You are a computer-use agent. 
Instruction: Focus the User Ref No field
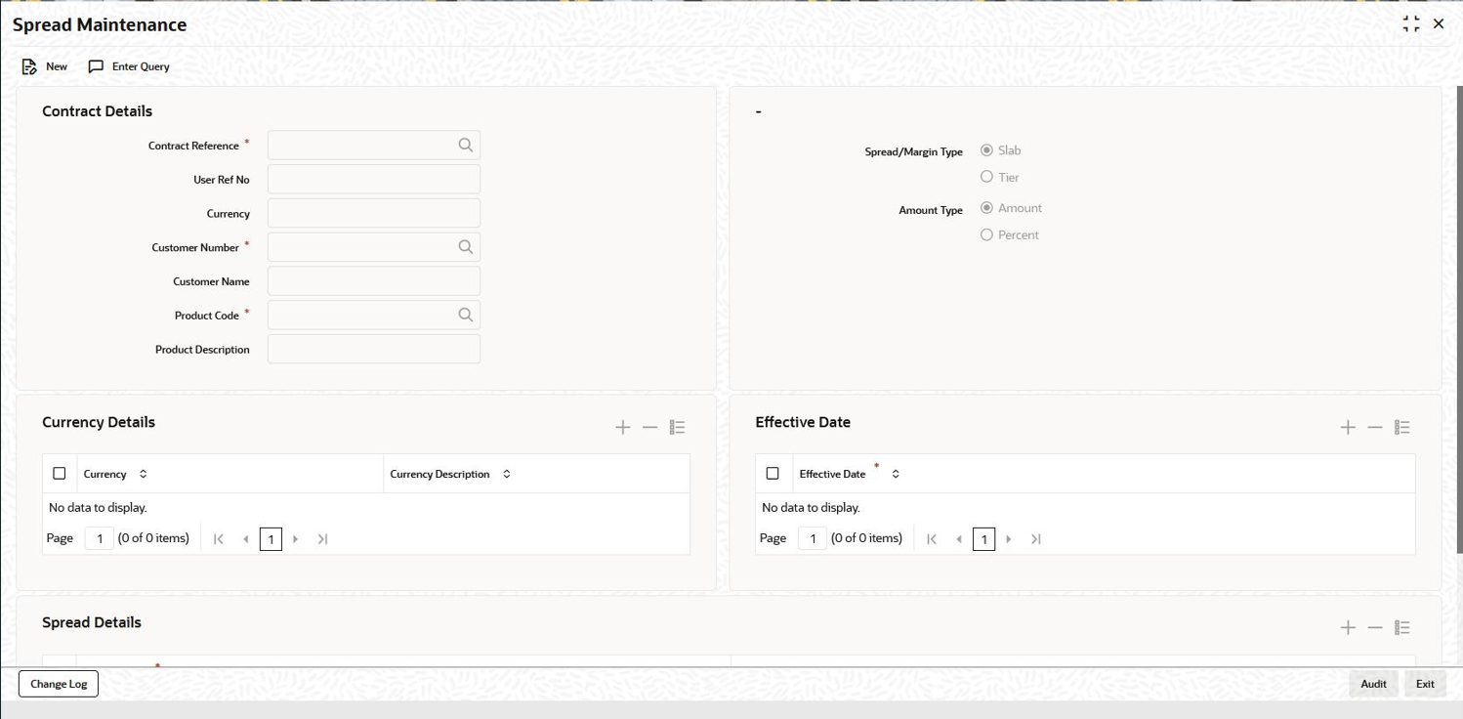tap(374, 180)
